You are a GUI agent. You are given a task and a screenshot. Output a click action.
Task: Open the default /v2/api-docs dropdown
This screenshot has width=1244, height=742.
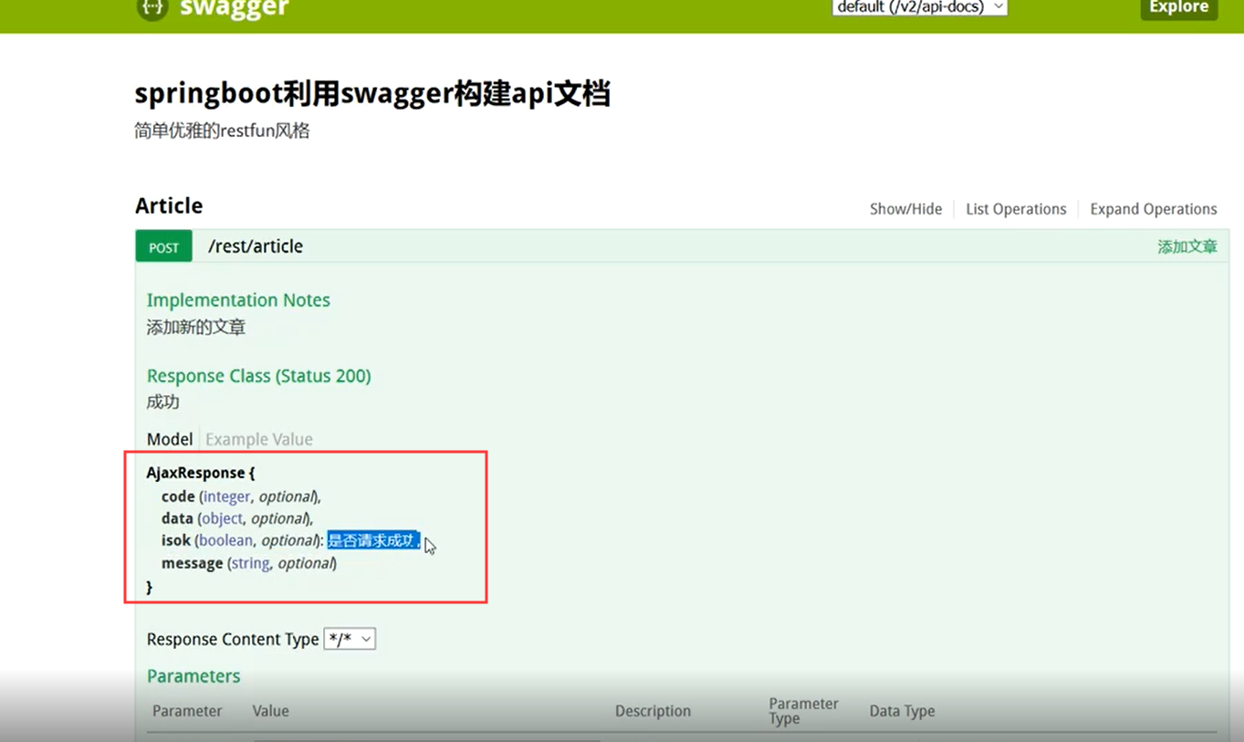point(919,7)
